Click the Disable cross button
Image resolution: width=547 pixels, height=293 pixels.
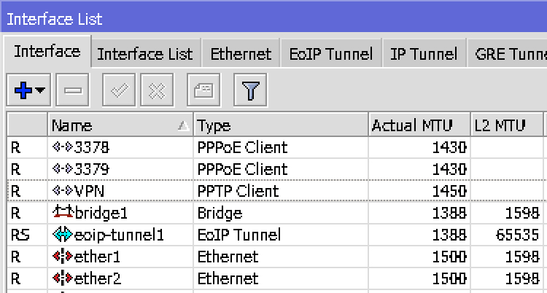[x=155, y=91]
